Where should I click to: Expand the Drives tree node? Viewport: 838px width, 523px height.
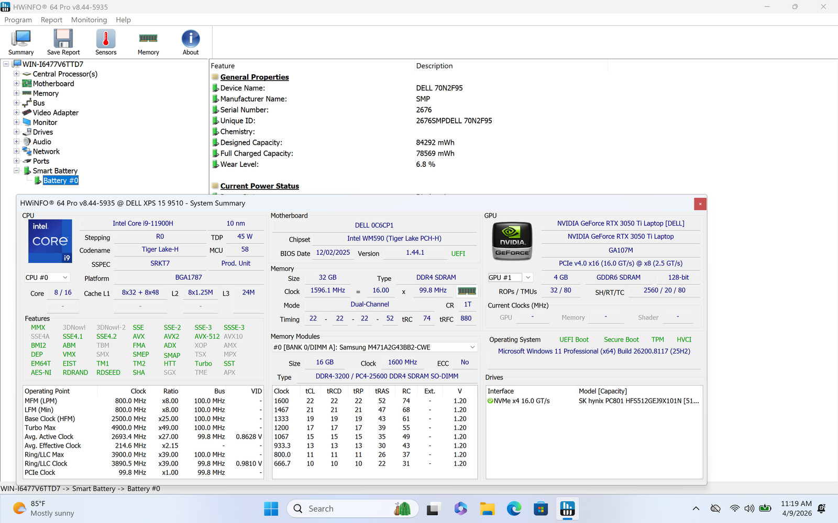point(16,132)
